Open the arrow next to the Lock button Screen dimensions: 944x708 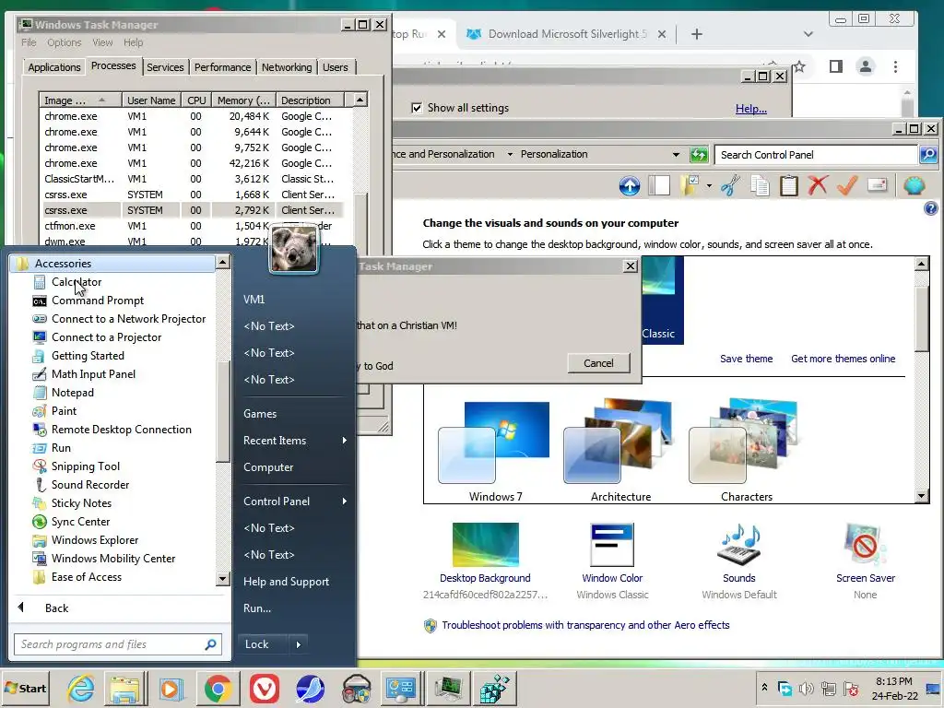299,644
